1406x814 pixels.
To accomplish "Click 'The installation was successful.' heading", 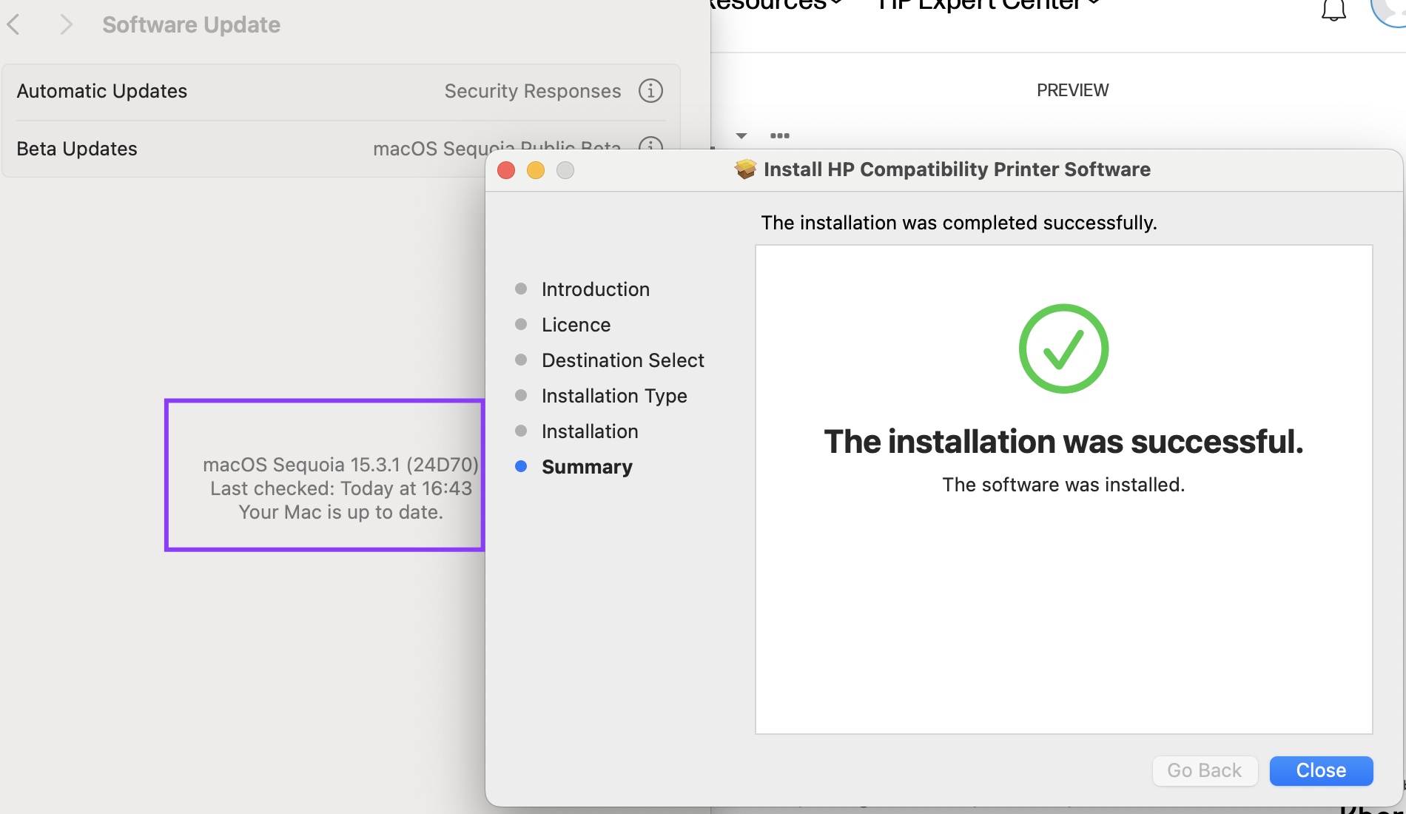I will [1063, 442].
